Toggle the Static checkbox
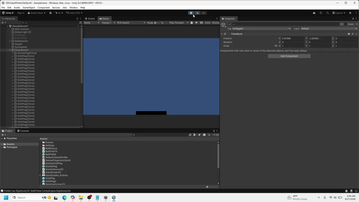359x202 pixels. click(346, 24)
